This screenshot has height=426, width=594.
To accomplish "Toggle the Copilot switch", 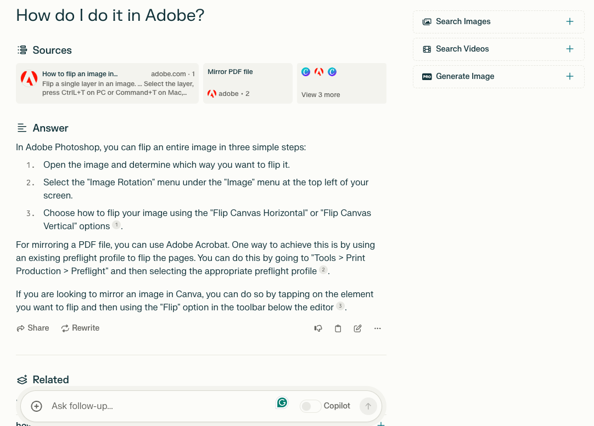I will click(x=310, y=406).
